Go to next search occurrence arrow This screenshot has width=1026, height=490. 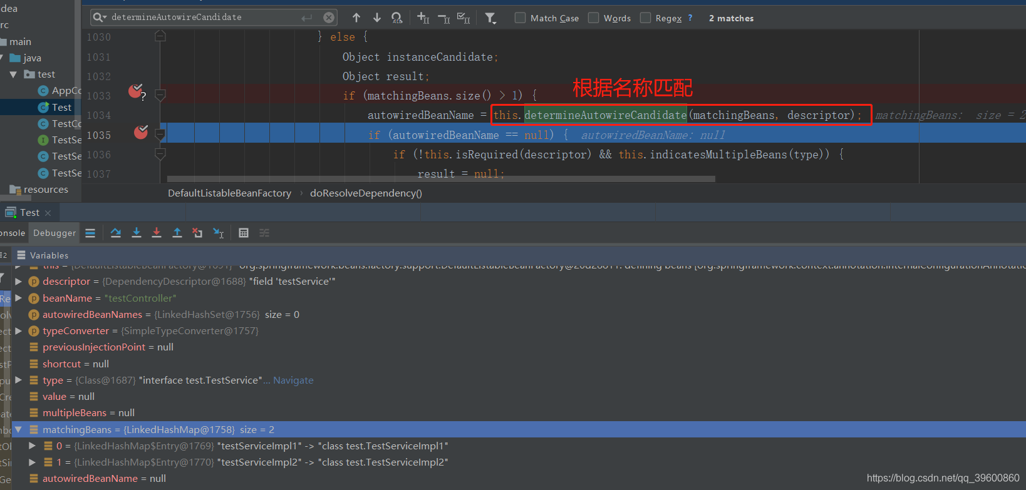[x=377, y=18]
